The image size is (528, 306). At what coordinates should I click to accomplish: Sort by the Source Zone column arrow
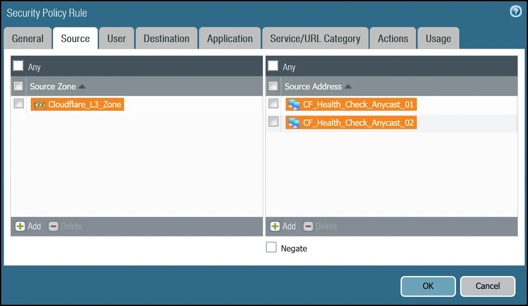[x=82, y=87]
